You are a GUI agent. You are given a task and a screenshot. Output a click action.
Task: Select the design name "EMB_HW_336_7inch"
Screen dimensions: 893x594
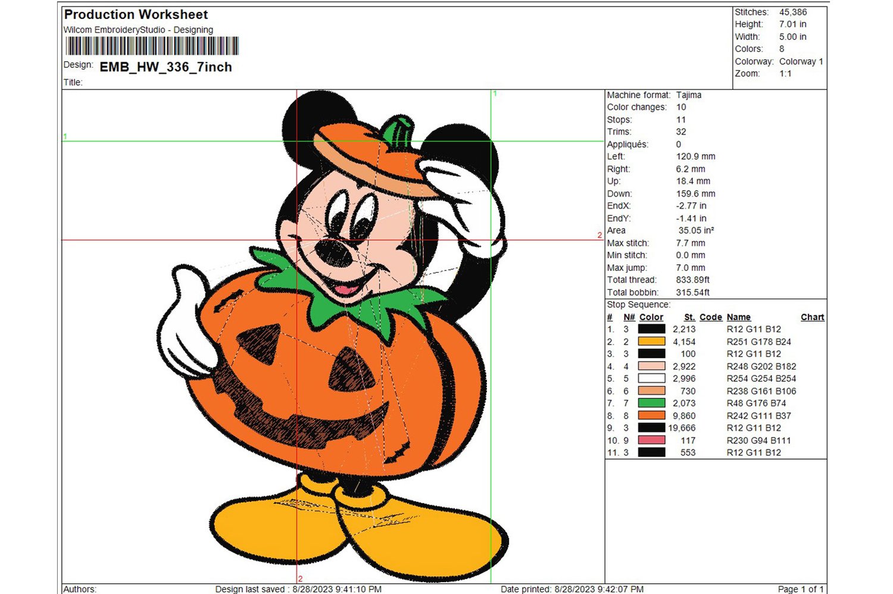click(x=166, y=67)
